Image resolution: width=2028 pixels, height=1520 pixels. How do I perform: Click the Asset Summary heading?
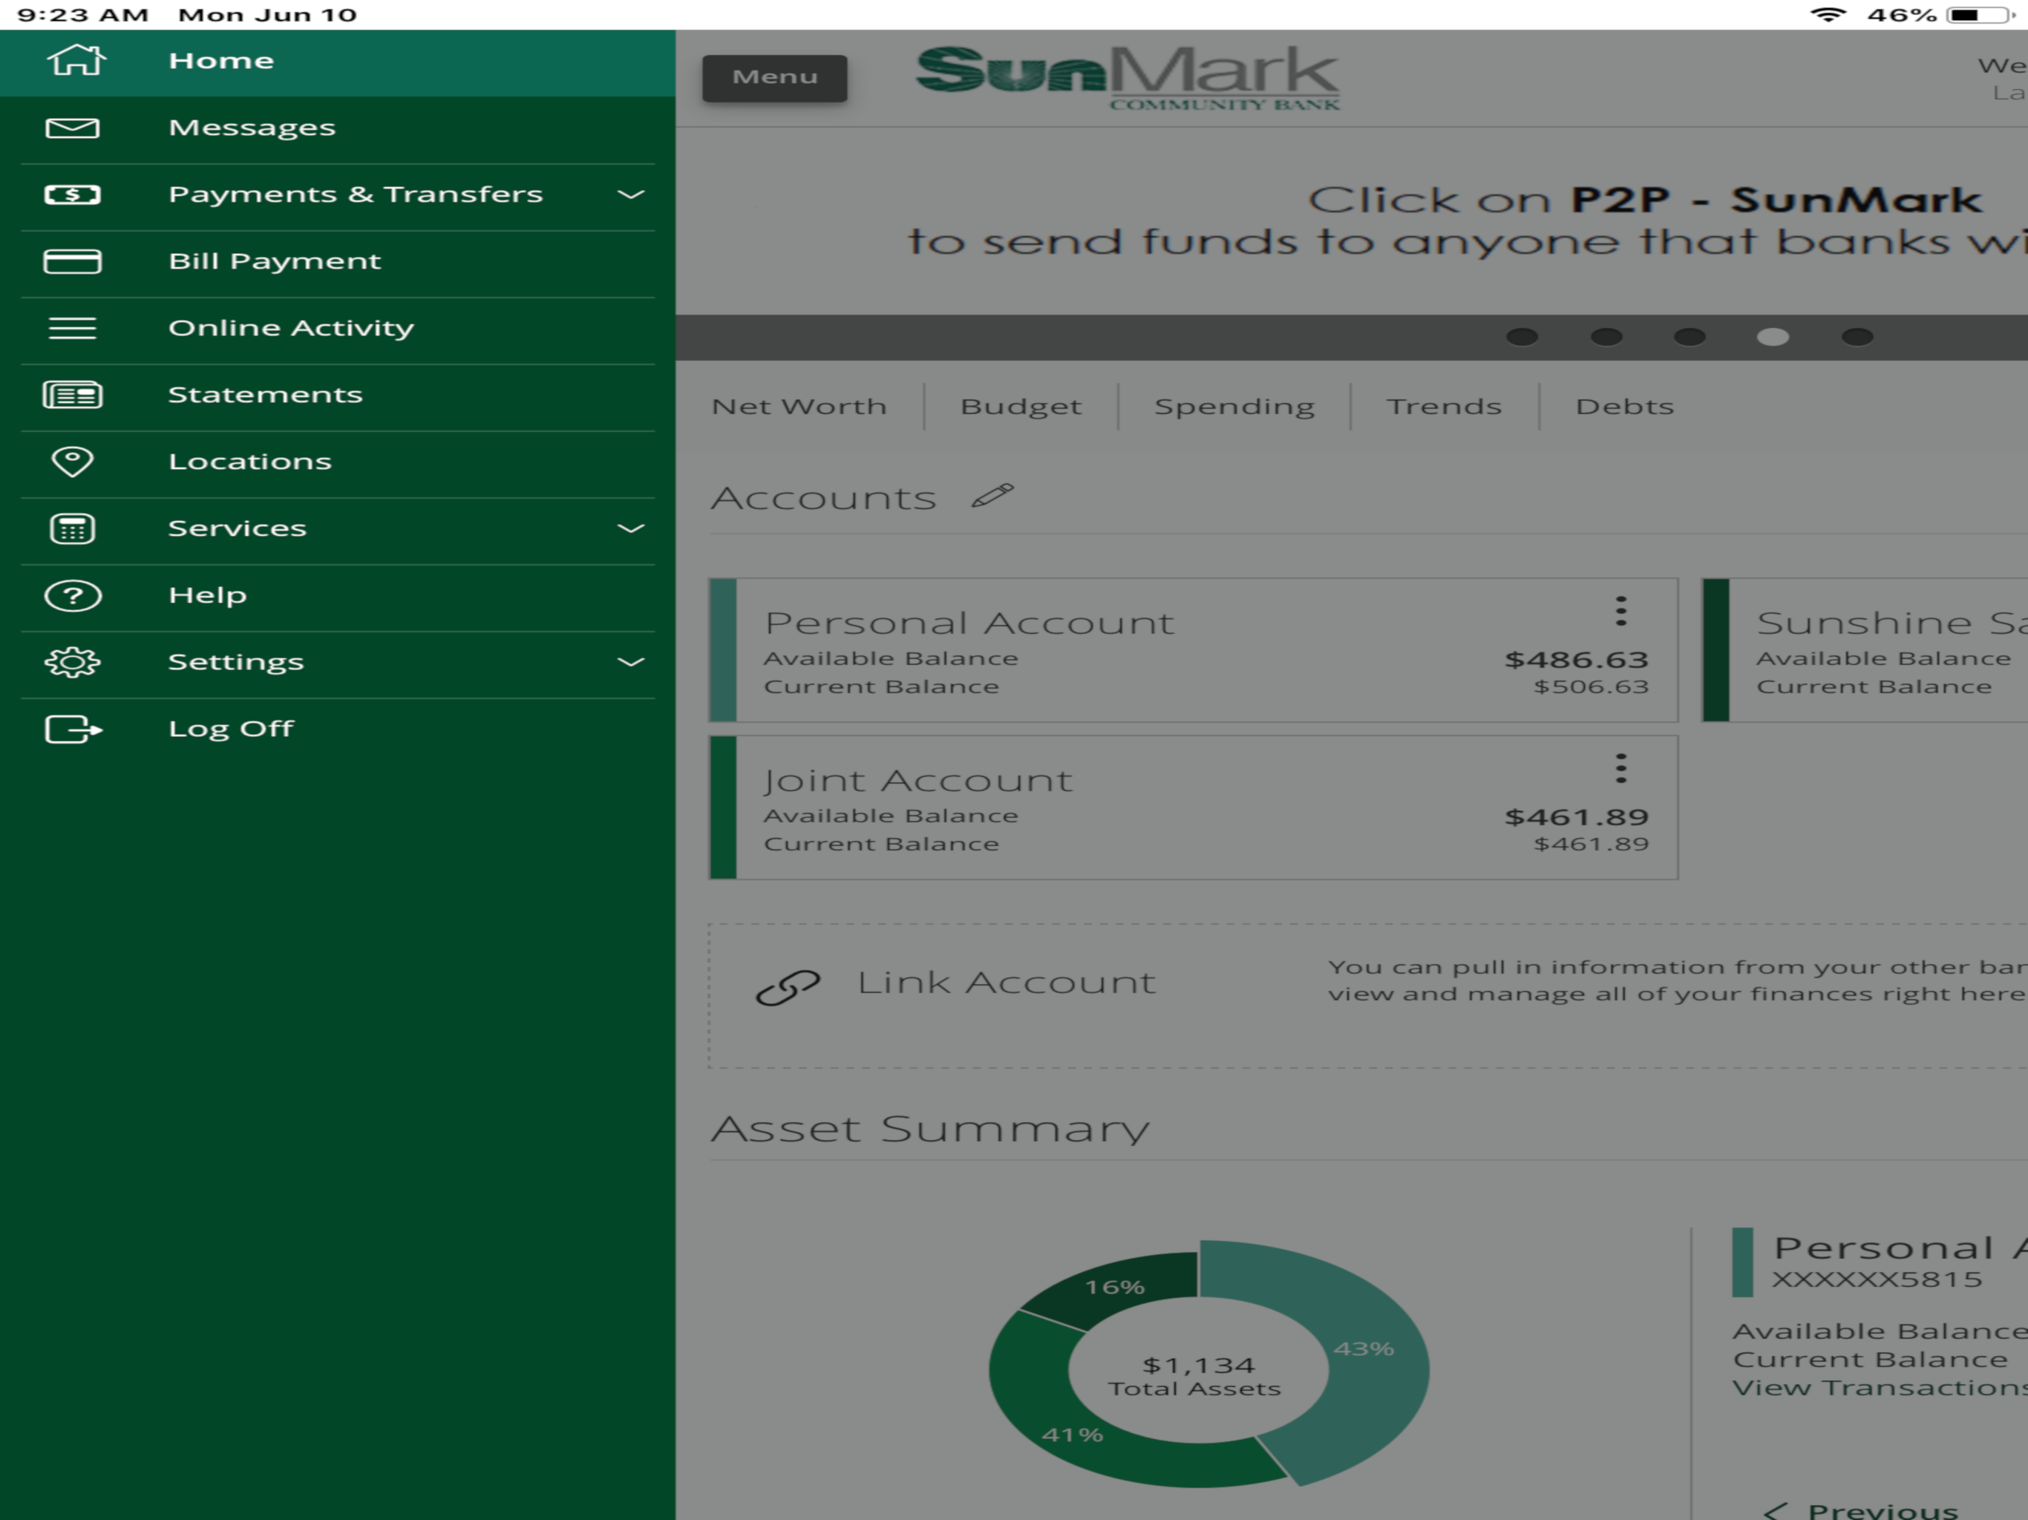[929, 1129]
